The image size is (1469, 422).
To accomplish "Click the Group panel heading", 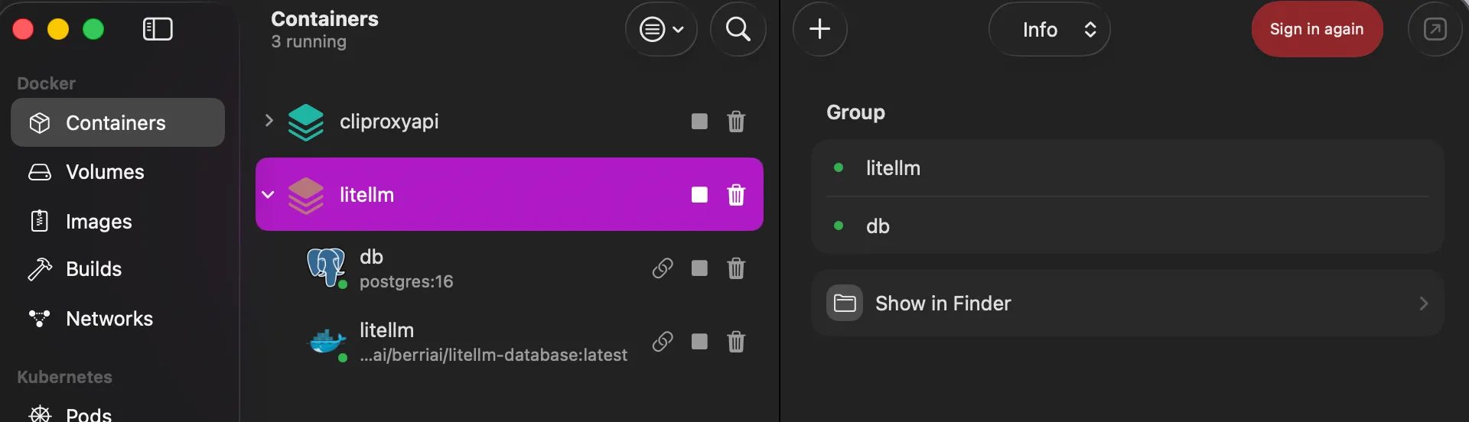I will [855, 112].
